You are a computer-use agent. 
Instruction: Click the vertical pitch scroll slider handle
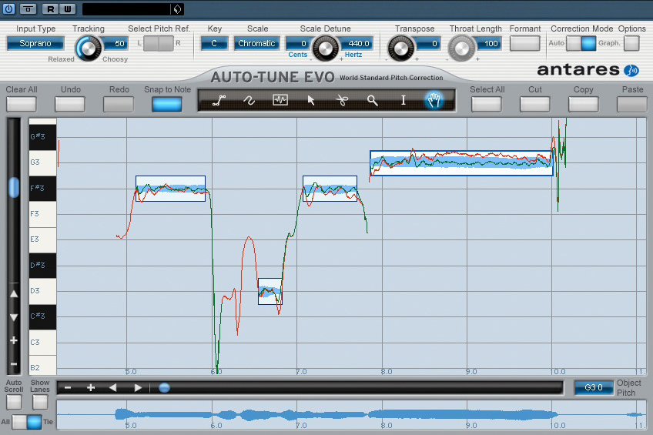coord(14,187)
